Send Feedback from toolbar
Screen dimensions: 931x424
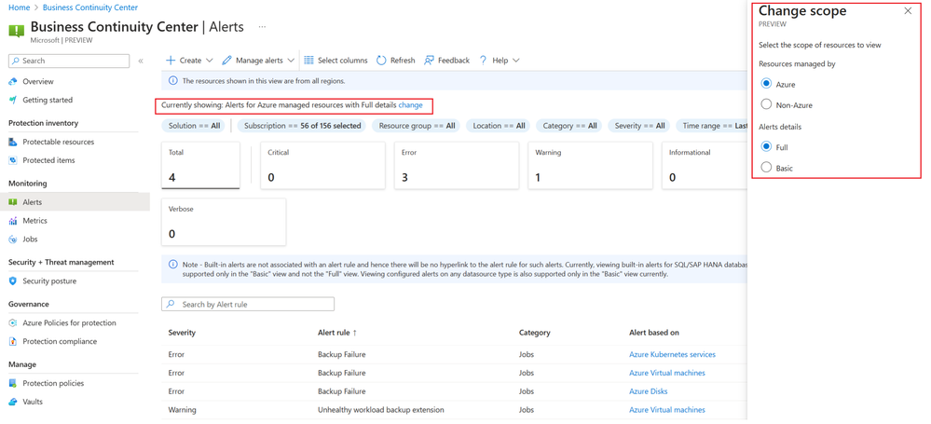(446, 60)
